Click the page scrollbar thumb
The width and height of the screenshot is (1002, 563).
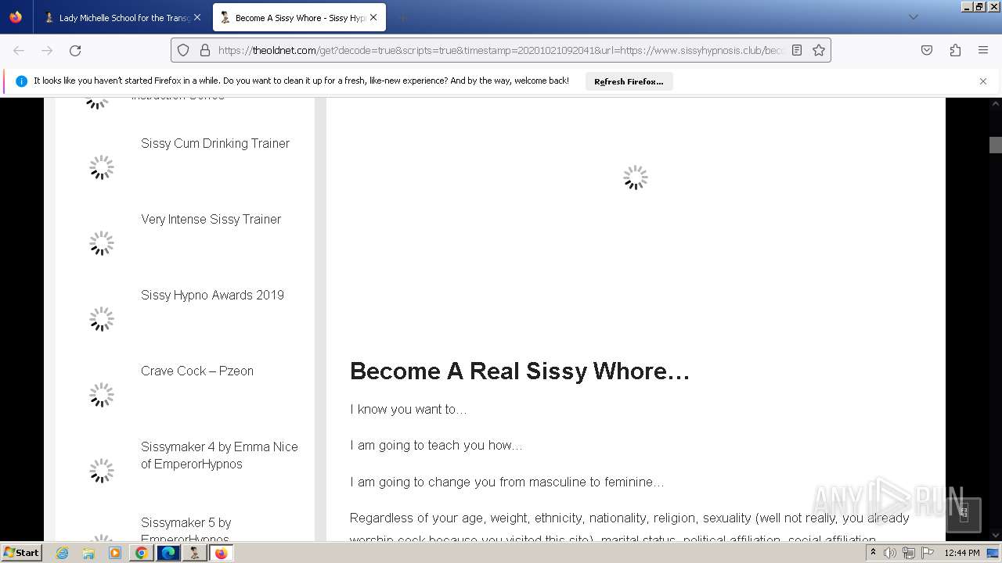995,145
